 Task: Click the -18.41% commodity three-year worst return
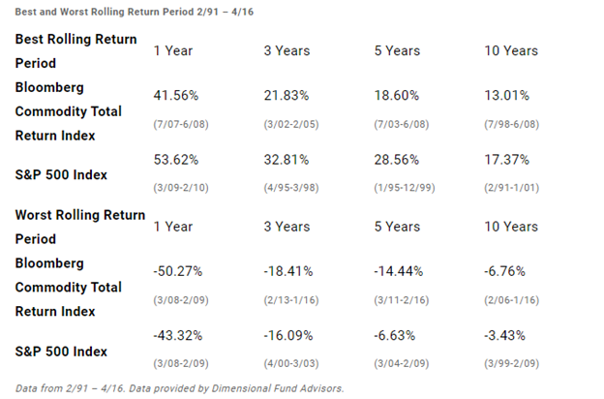tap(289, 271)
